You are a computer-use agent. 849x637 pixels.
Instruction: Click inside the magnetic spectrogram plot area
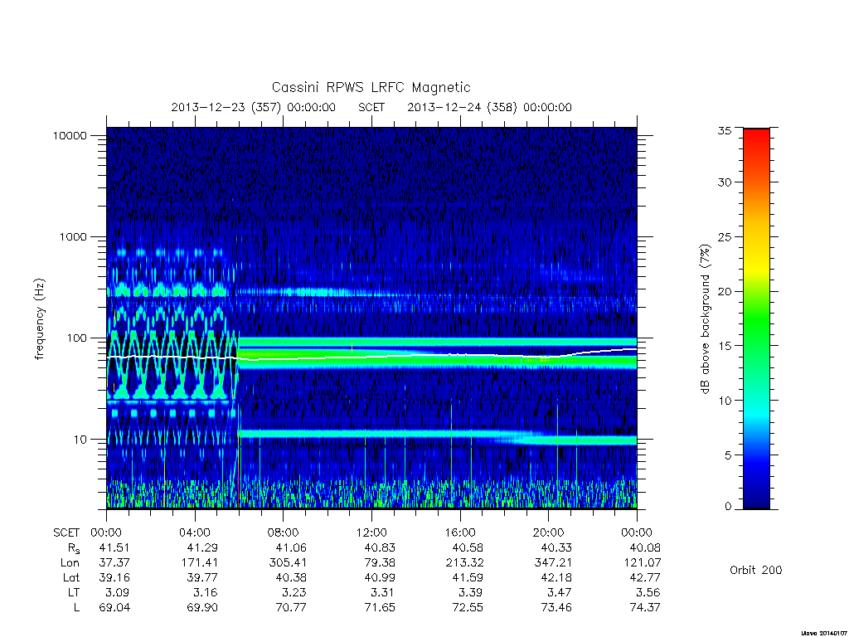(x=371, y=318)
